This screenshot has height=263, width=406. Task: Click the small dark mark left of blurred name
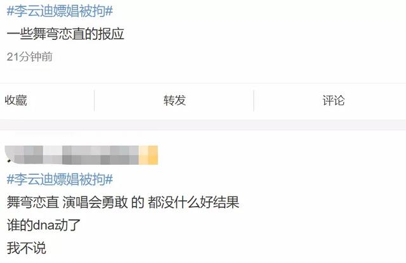pos(10,161)
